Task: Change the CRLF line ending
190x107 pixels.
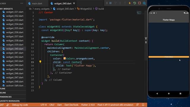Action: [x=52, y=105]
